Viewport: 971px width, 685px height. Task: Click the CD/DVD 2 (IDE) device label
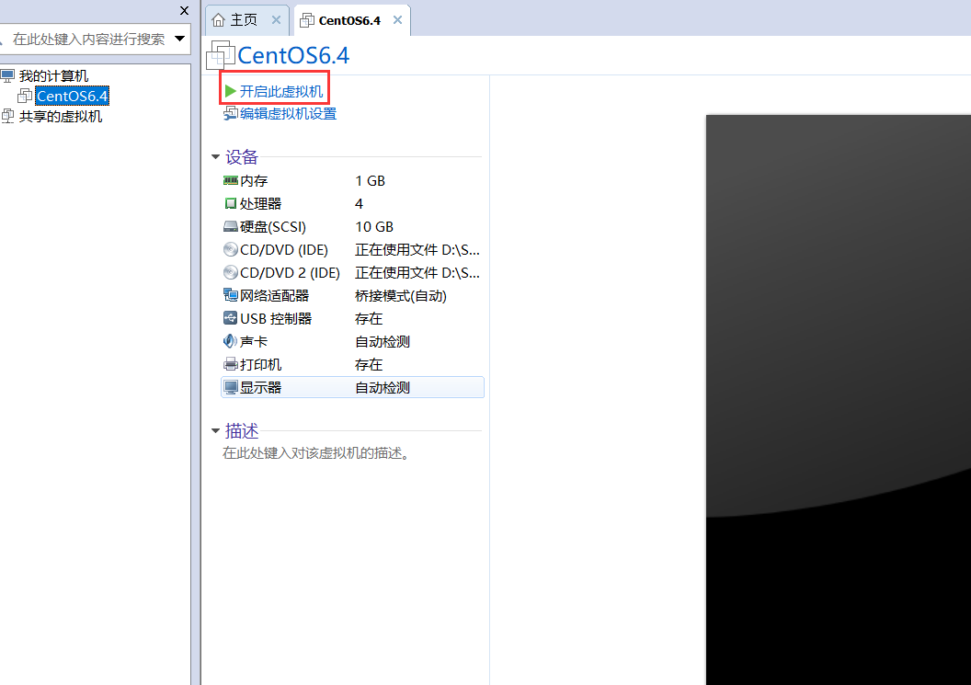[290, 272]
